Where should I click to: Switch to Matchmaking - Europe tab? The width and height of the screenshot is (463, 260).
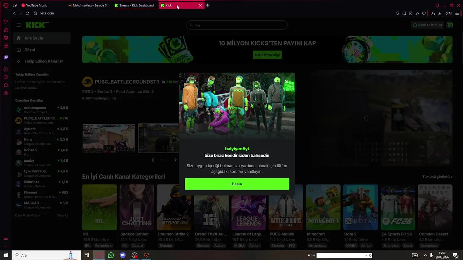(89, 5)
